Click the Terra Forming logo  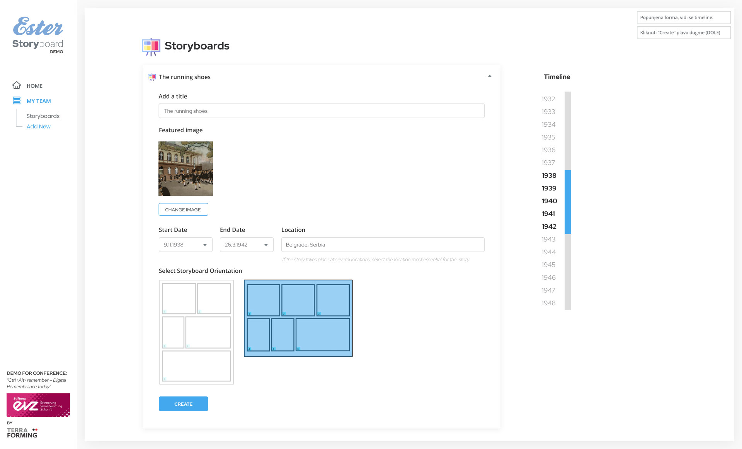click(x=22, y=432)
